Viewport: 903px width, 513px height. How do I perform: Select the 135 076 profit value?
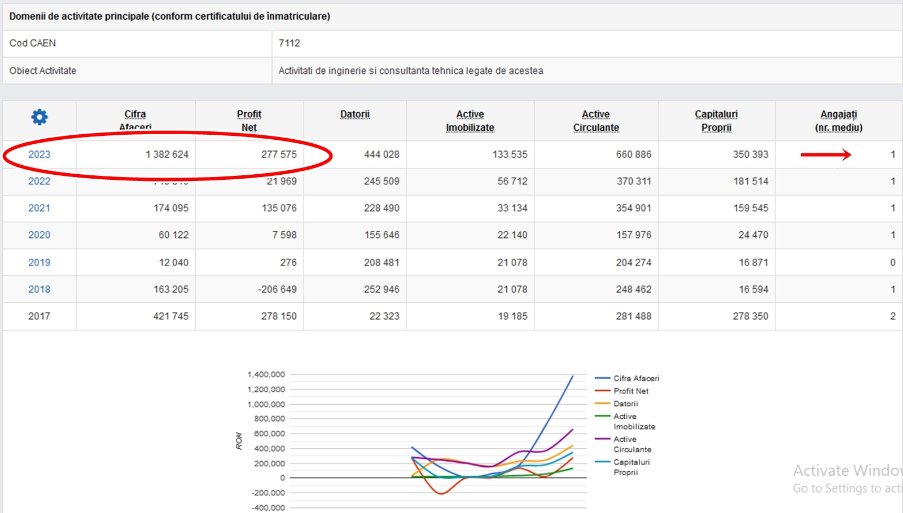coord(279,208)
